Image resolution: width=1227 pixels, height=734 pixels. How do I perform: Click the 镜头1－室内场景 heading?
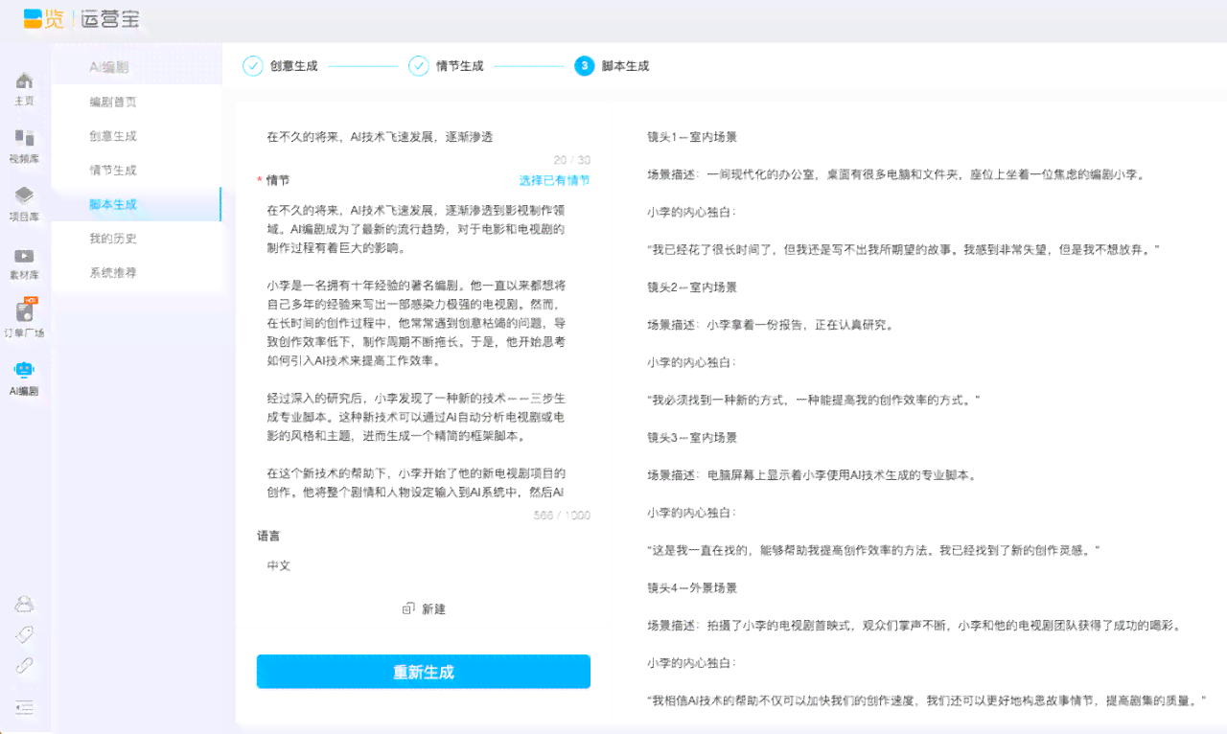click(x=692, y=137)
